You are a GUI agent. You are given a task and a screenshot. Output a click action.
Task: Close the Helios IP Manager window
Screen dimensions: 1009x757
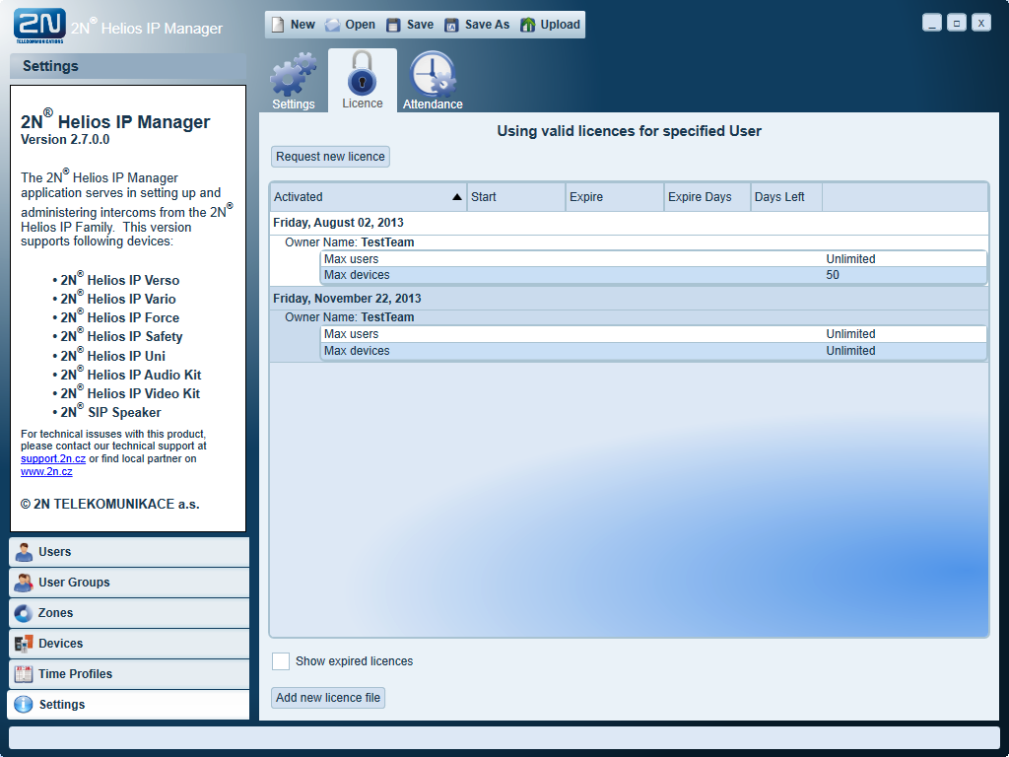coord(980,23)
